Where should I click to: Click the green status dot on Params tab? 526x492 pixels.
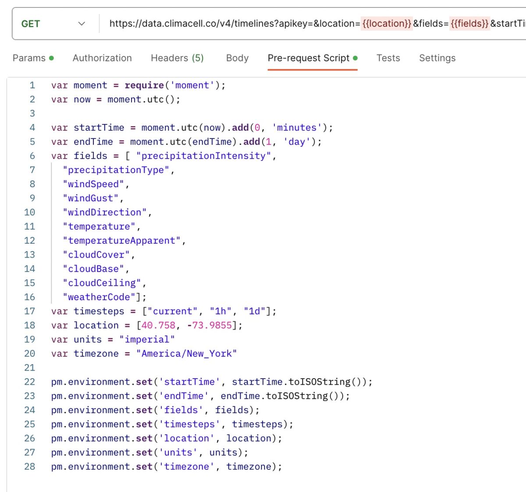point(52,57)
